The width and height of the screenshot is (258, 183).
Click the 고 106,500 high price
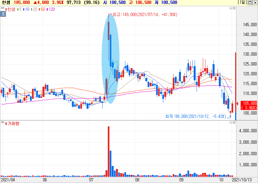(140, 3)
